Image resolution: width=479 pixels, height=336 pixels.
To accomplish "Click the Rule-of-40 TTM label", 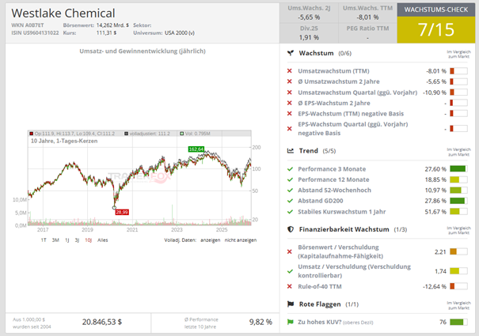I will point(320,286).
